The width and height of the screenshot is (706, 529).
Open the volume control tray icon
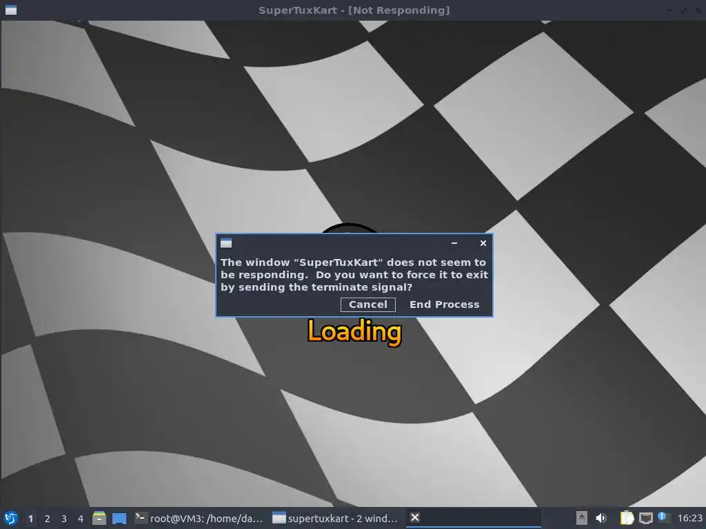tap(601, 518)
